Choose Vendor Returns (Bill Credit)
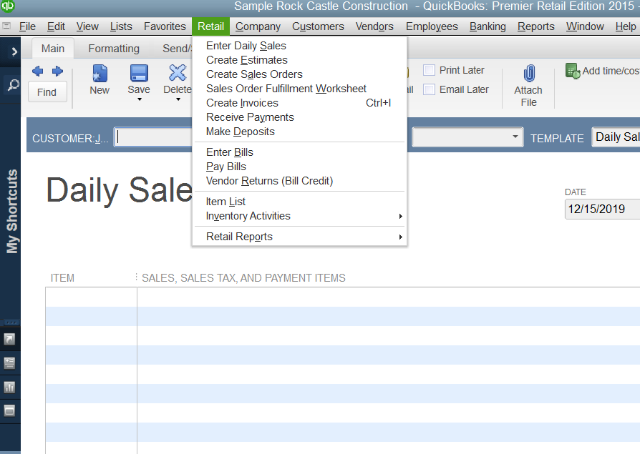Screen dimensions: 640x454 click(299, 181)
